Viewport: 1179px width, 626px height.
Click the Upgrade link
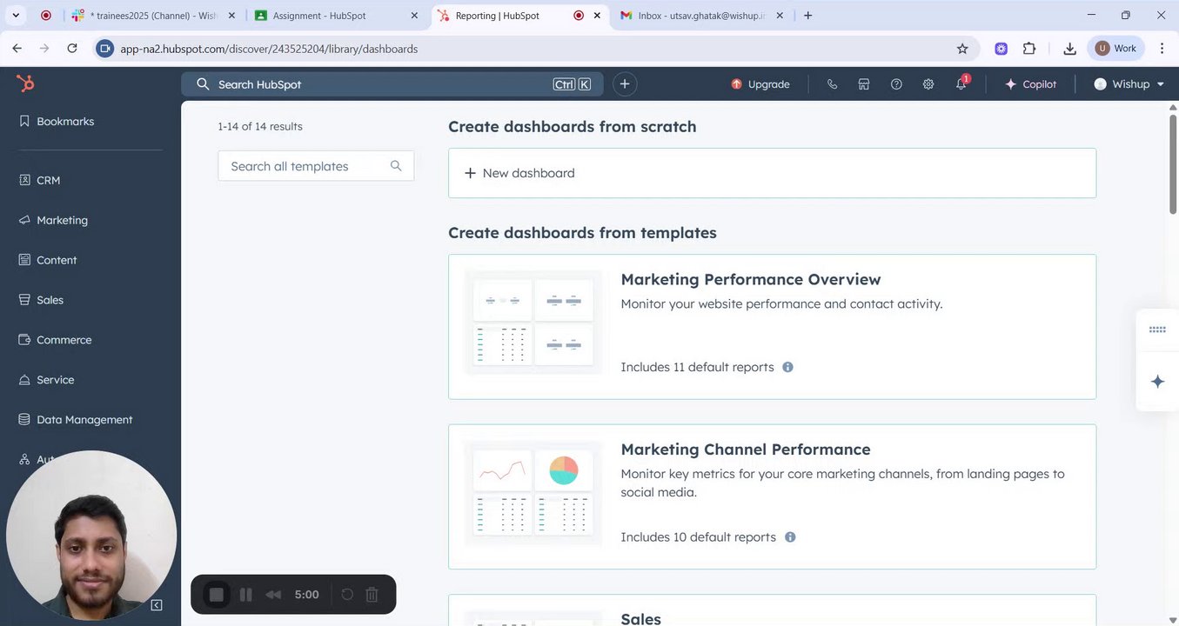pos(760,84)
